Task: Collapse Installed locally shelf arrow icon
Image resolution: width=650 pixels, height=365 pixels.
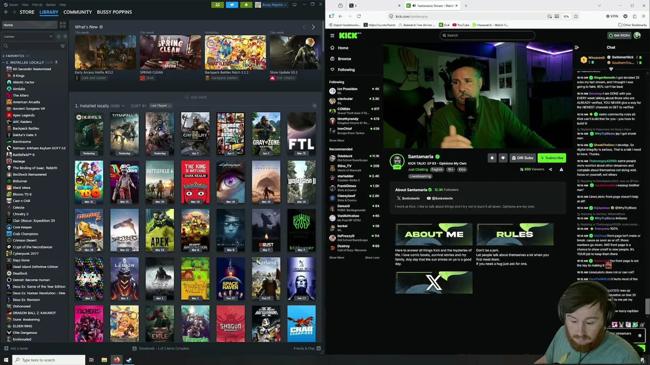Action: coord(314,105)
